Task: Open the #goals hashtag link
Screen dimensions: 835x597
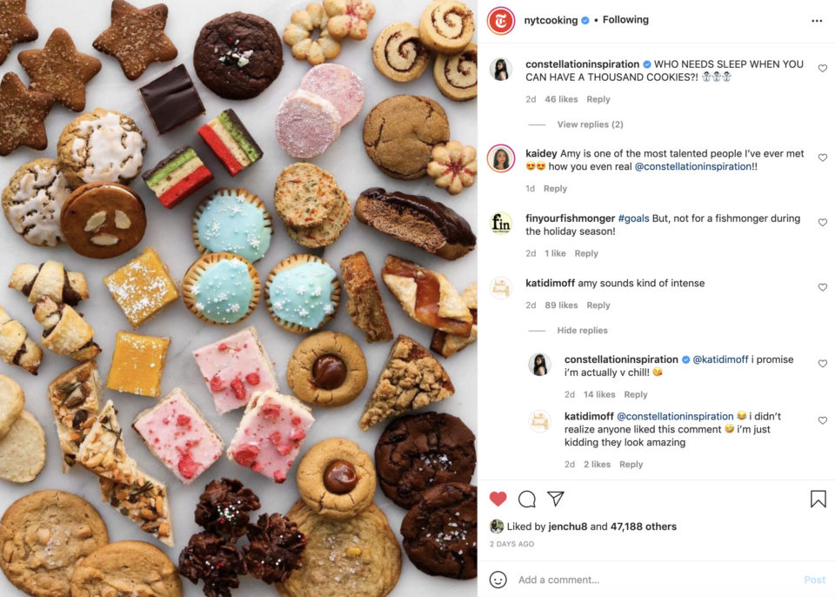Action: pyautogui.click(x=633, y=218)
